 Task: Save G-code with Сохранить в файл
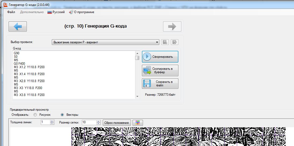[x=160, y=83]
